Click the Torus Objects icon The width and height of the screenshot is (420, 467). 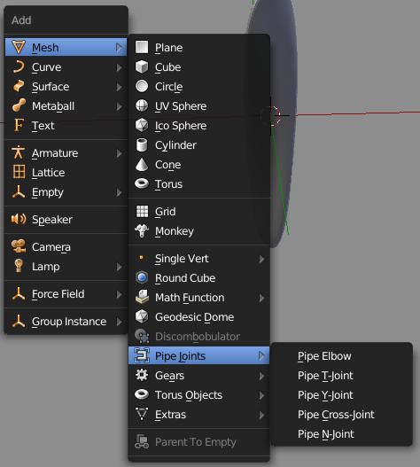tap(142, 394)
